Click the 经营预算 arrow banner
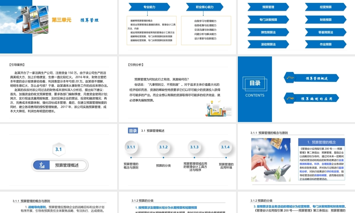 325,6
